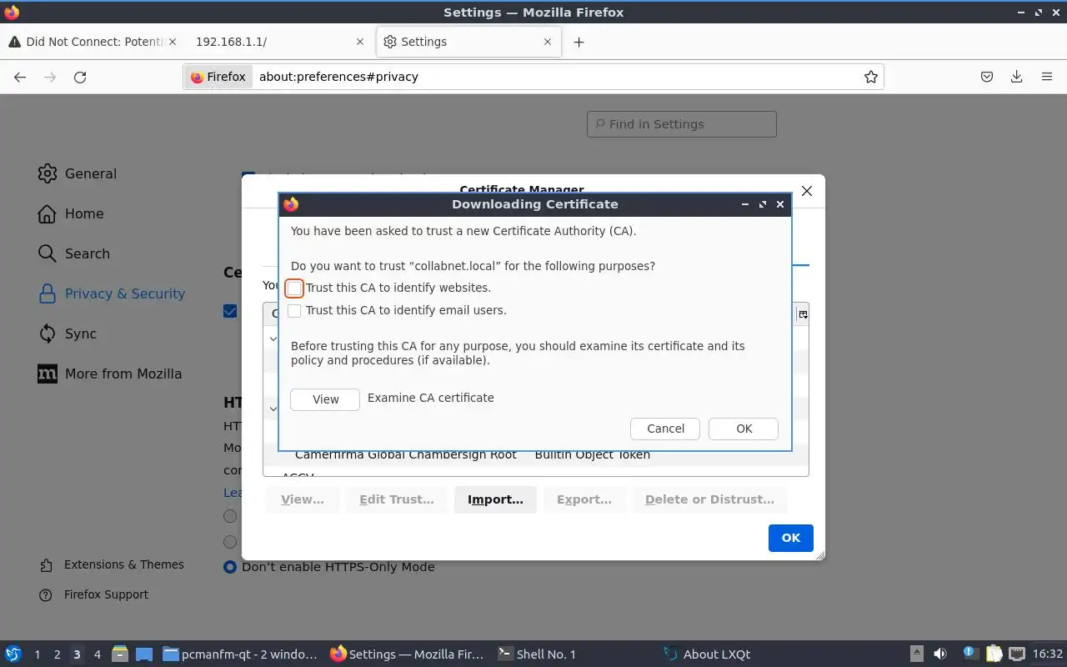Open a new tab with plus button
This screenshot has width=1067, height=667.
(579, 42)
